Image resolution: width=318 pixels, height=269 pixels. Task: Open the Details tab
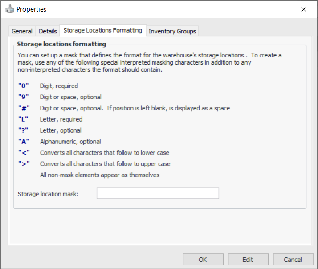click(x=48, y=31)
